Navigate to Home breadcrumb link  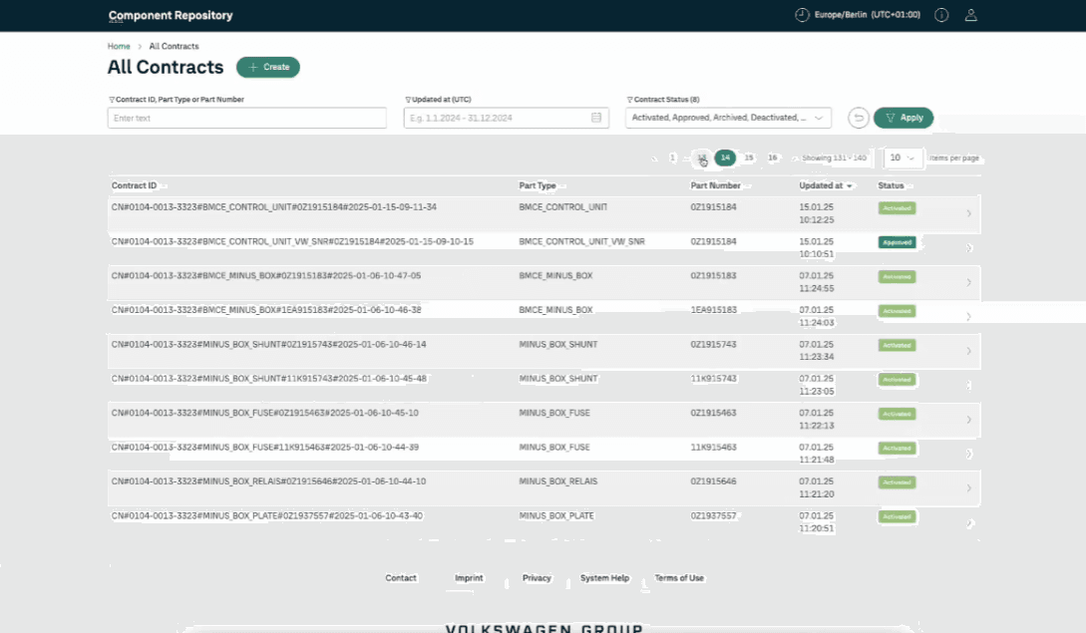(x=119, y=46)
